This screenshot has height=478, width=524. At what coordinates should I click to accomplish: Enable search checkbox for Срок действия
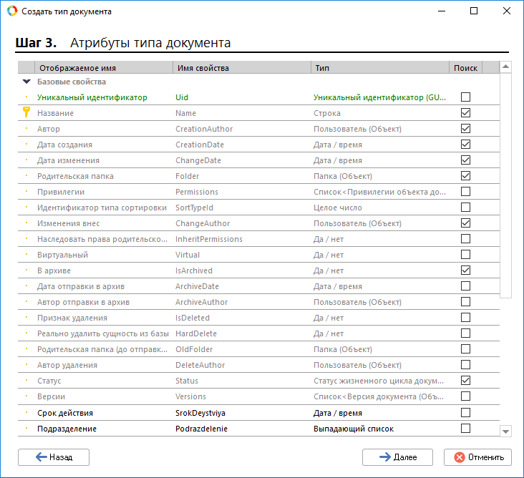(x=466, y=413)
